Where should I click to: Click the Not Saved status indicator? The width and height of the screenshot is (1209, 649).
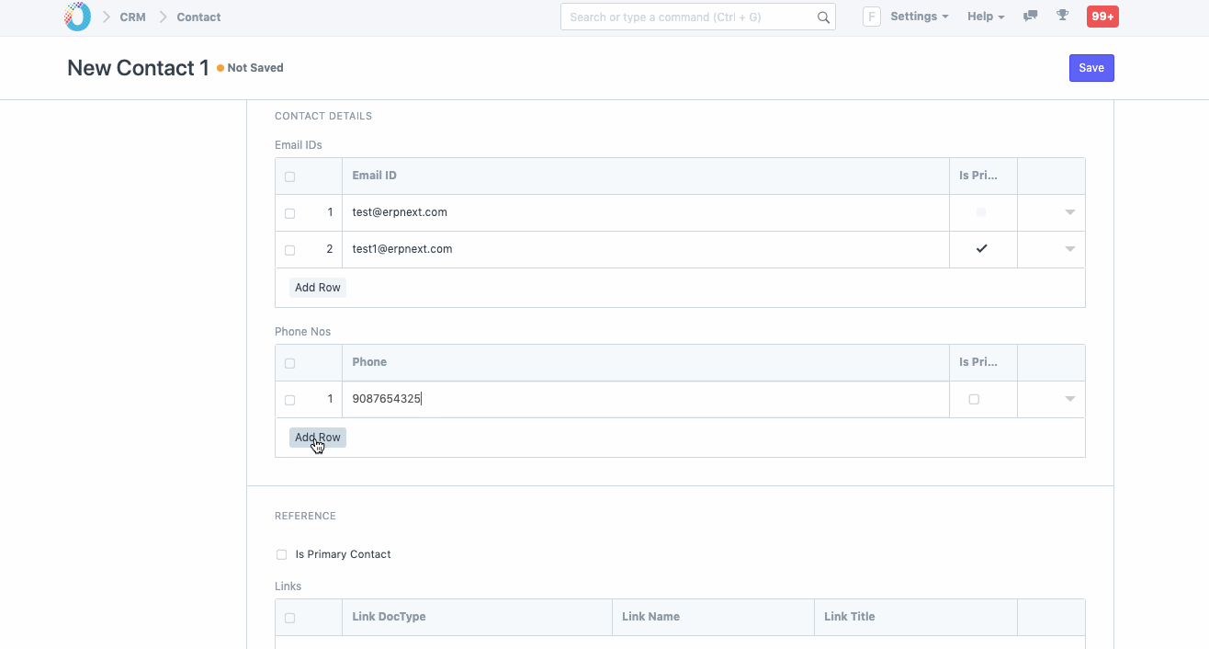tap(251, 68)
